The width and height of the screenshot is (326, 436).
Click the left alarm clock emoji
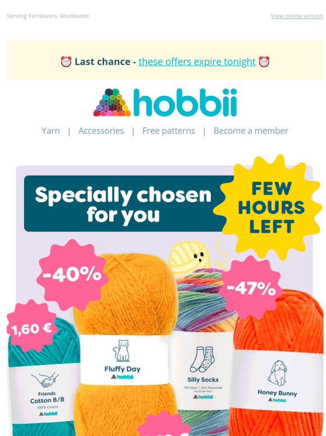point(66,62)
